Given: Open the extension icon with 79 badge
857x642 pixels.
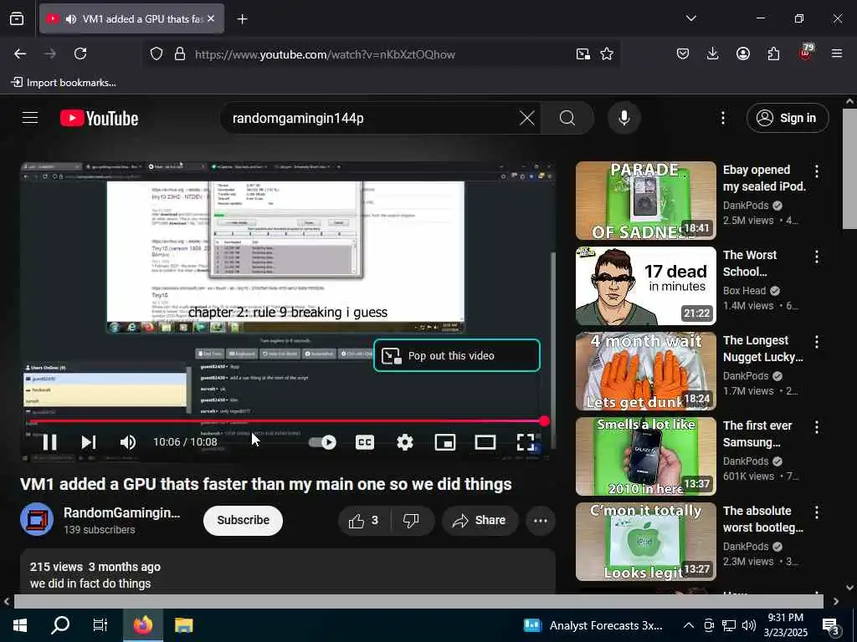Looking at the screenshot, I should [x=805, y=53].
